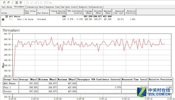Click the Measured Time (secs) summary header
The width and height of the screenshot is (175, 100).
[135, 79]
